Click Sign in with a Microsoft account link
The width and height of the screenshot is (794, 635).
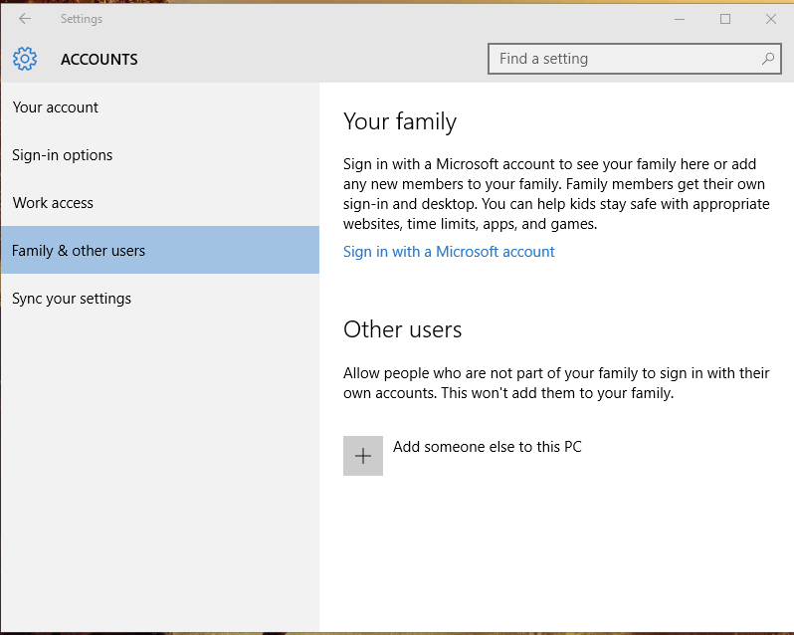pos(449,252)
